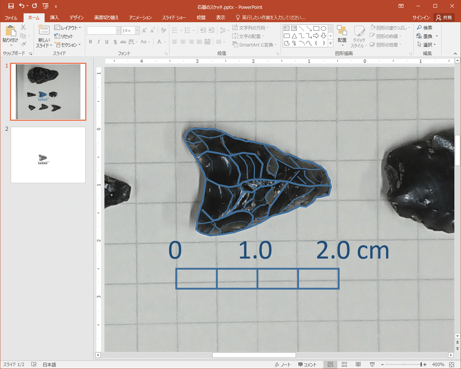
Task: Expand the shapes gallery More arrow
Action: 330,43
